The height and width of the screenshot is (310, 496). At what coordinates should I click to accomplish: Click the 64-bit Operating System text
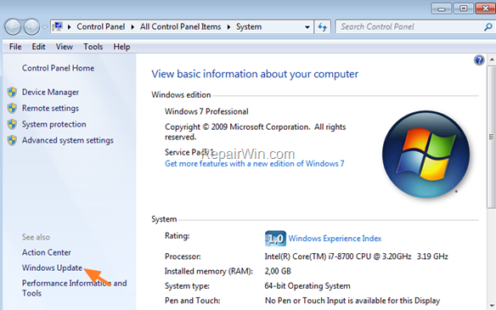pyautogui.click(x=307, y=286)
